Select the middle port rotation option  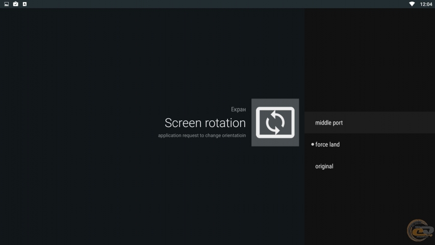(x=370, y=122)
